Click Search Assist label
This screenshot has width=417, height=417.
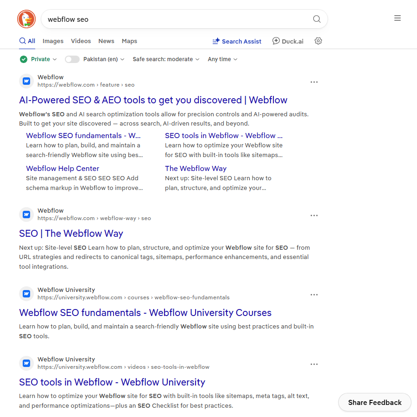click(x=241, y=42)
